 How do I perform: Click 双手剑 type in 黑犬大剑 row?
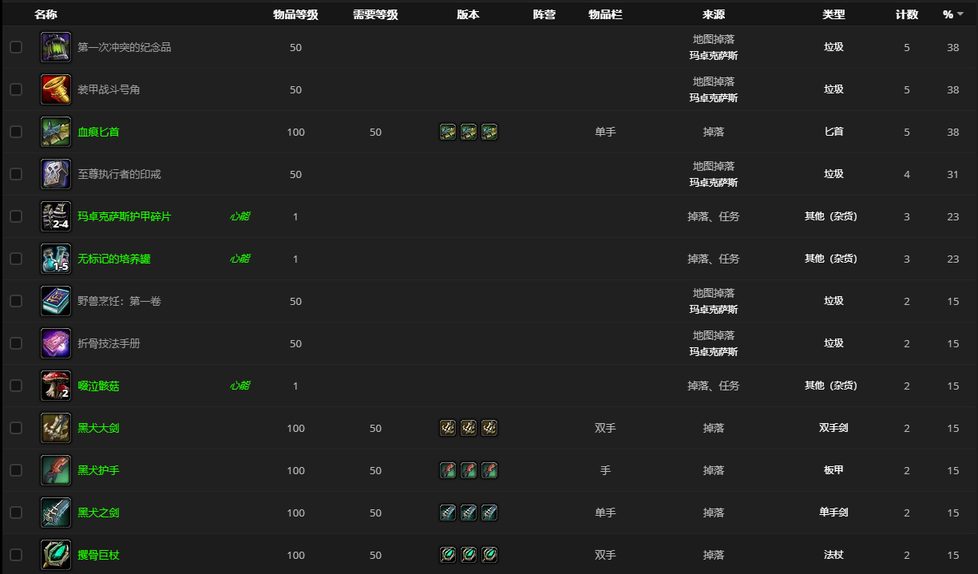[833, 428]
